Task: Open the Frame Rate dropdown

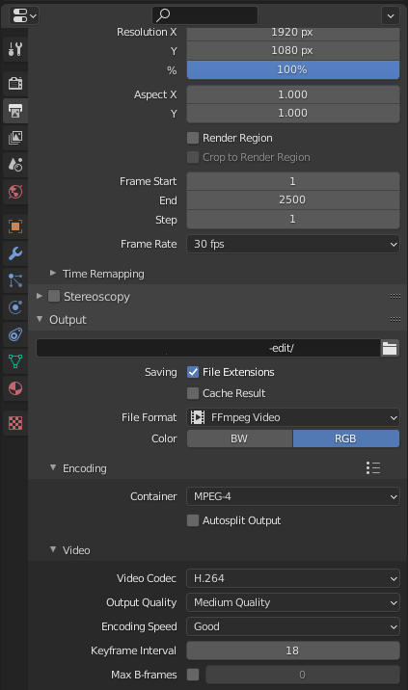Action: (293, 244)
